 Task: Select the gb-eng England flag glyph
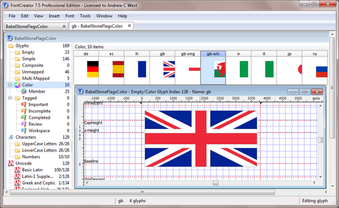pos(188,68)
